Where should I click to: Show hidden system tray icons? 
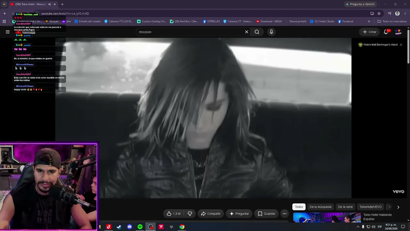pyautogui.click(x=358, y=227)
